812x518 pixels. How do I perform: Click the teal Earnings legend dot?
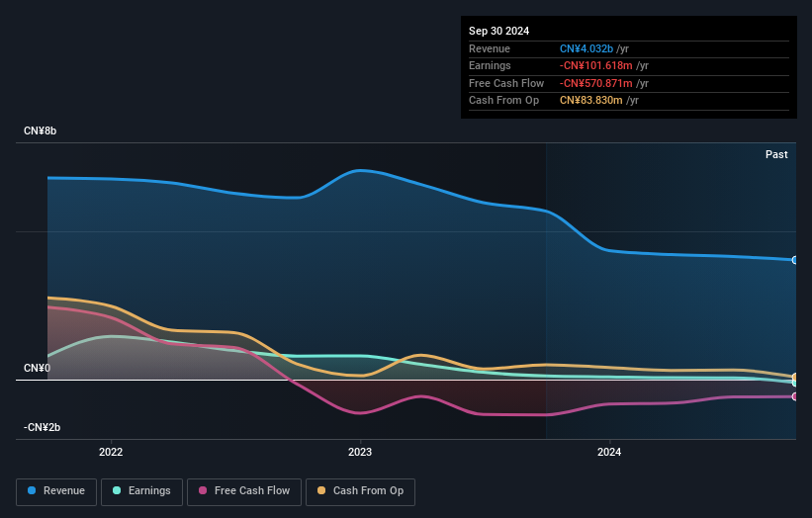tap(117, 490)
